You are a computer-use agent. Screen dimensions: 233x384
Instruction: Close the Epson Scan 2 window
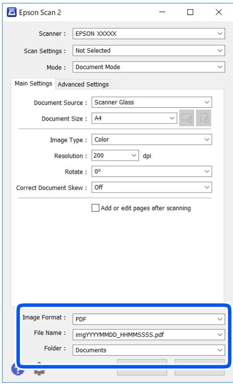pyautogui.click(x=219, y=12)
